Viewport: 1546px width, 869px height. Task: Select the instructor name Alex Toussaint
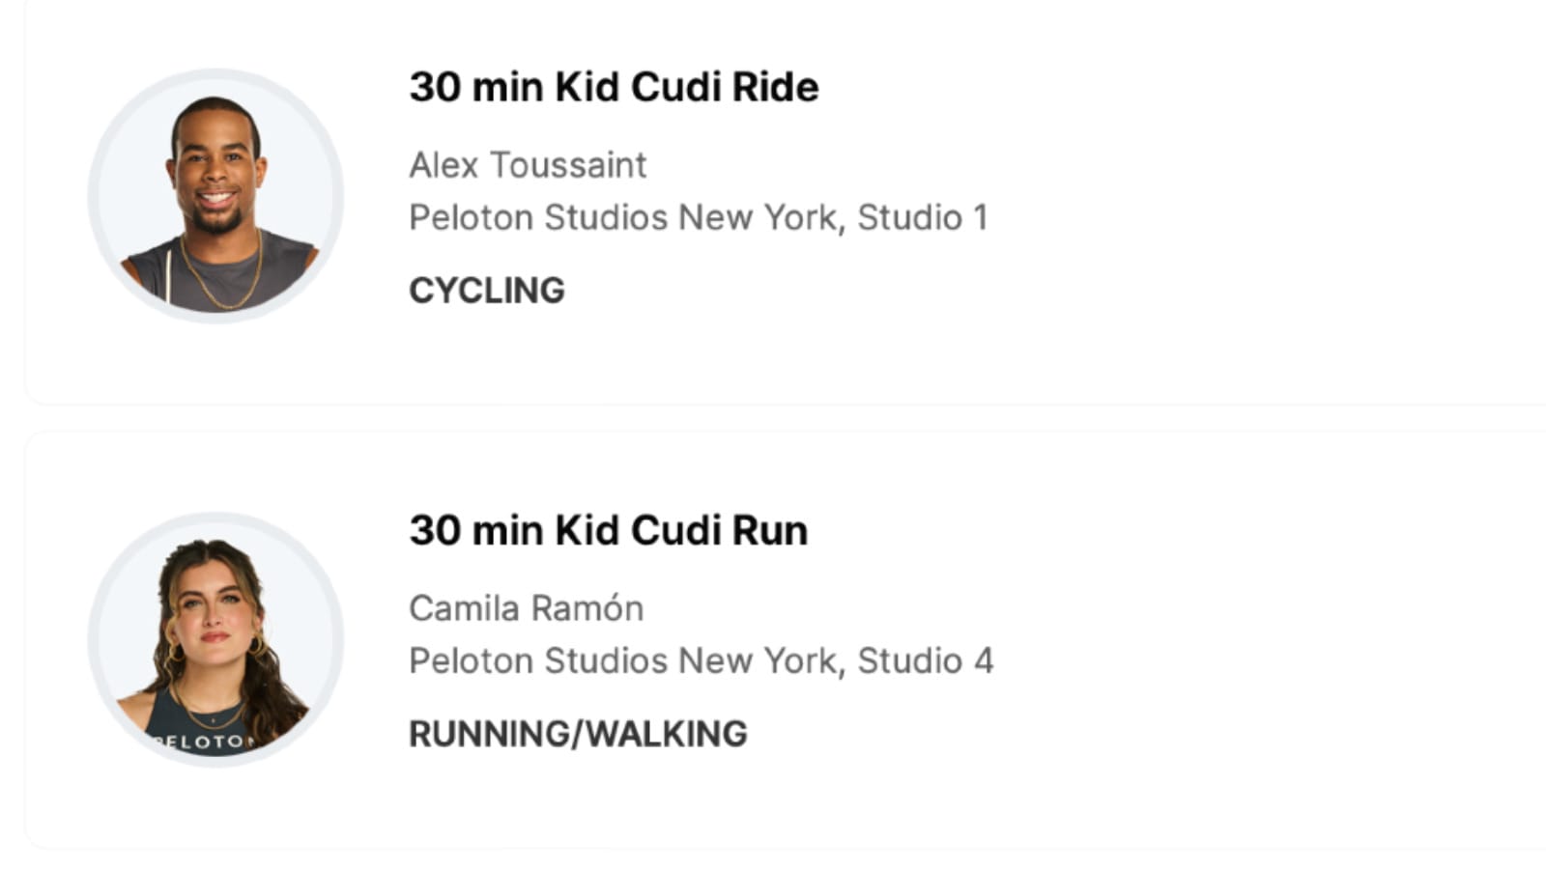[528, 165]
